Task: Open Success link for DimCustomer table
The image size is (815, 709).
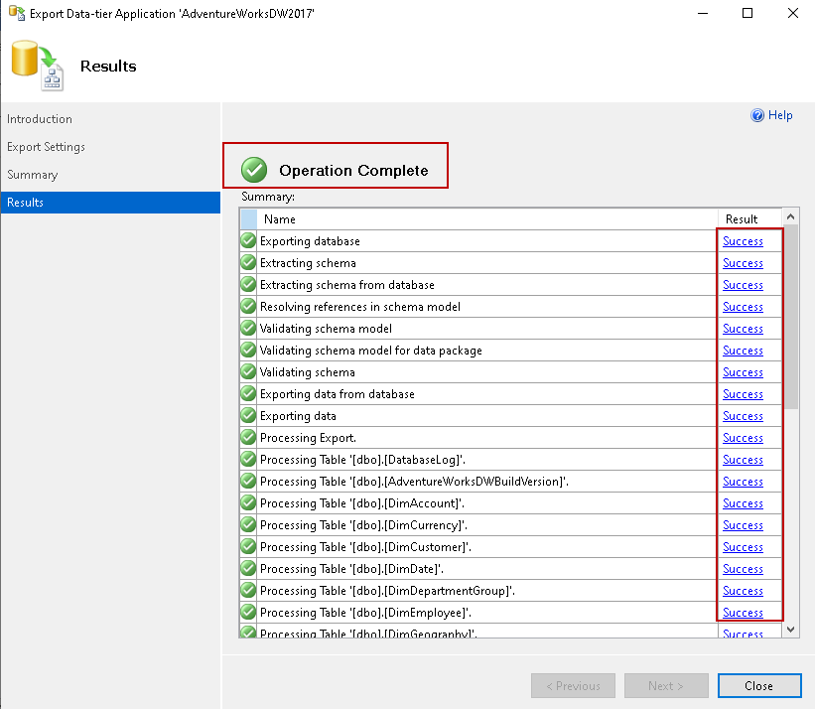Action: coord(743,547)
